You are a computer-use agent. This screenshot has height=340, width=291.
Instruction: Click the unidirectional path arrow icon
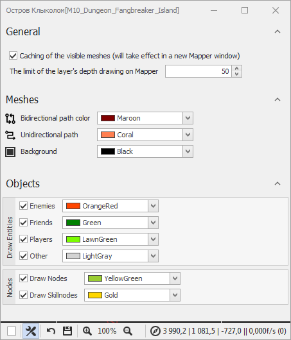10,135
